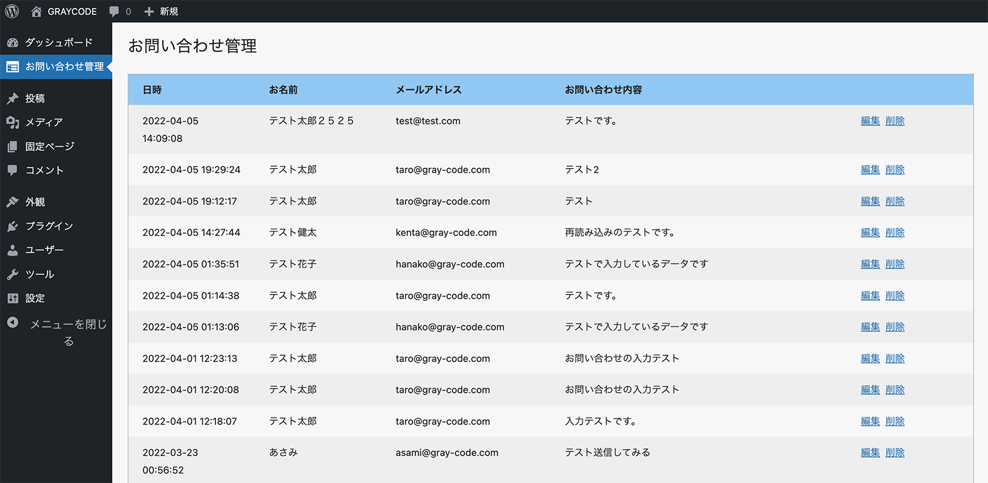Click the メールアドレス column header

pyautogui.click(x=429, y=90)
